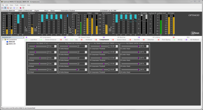
Task: Toggle the MPX Pwr Gate indicator
Action: tap(70, 27)
